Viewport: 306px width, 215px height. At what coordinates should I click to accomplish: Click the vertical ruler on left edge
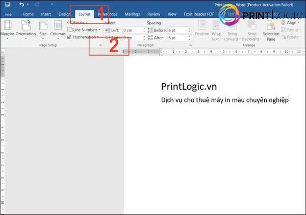(x=3, y=135)
